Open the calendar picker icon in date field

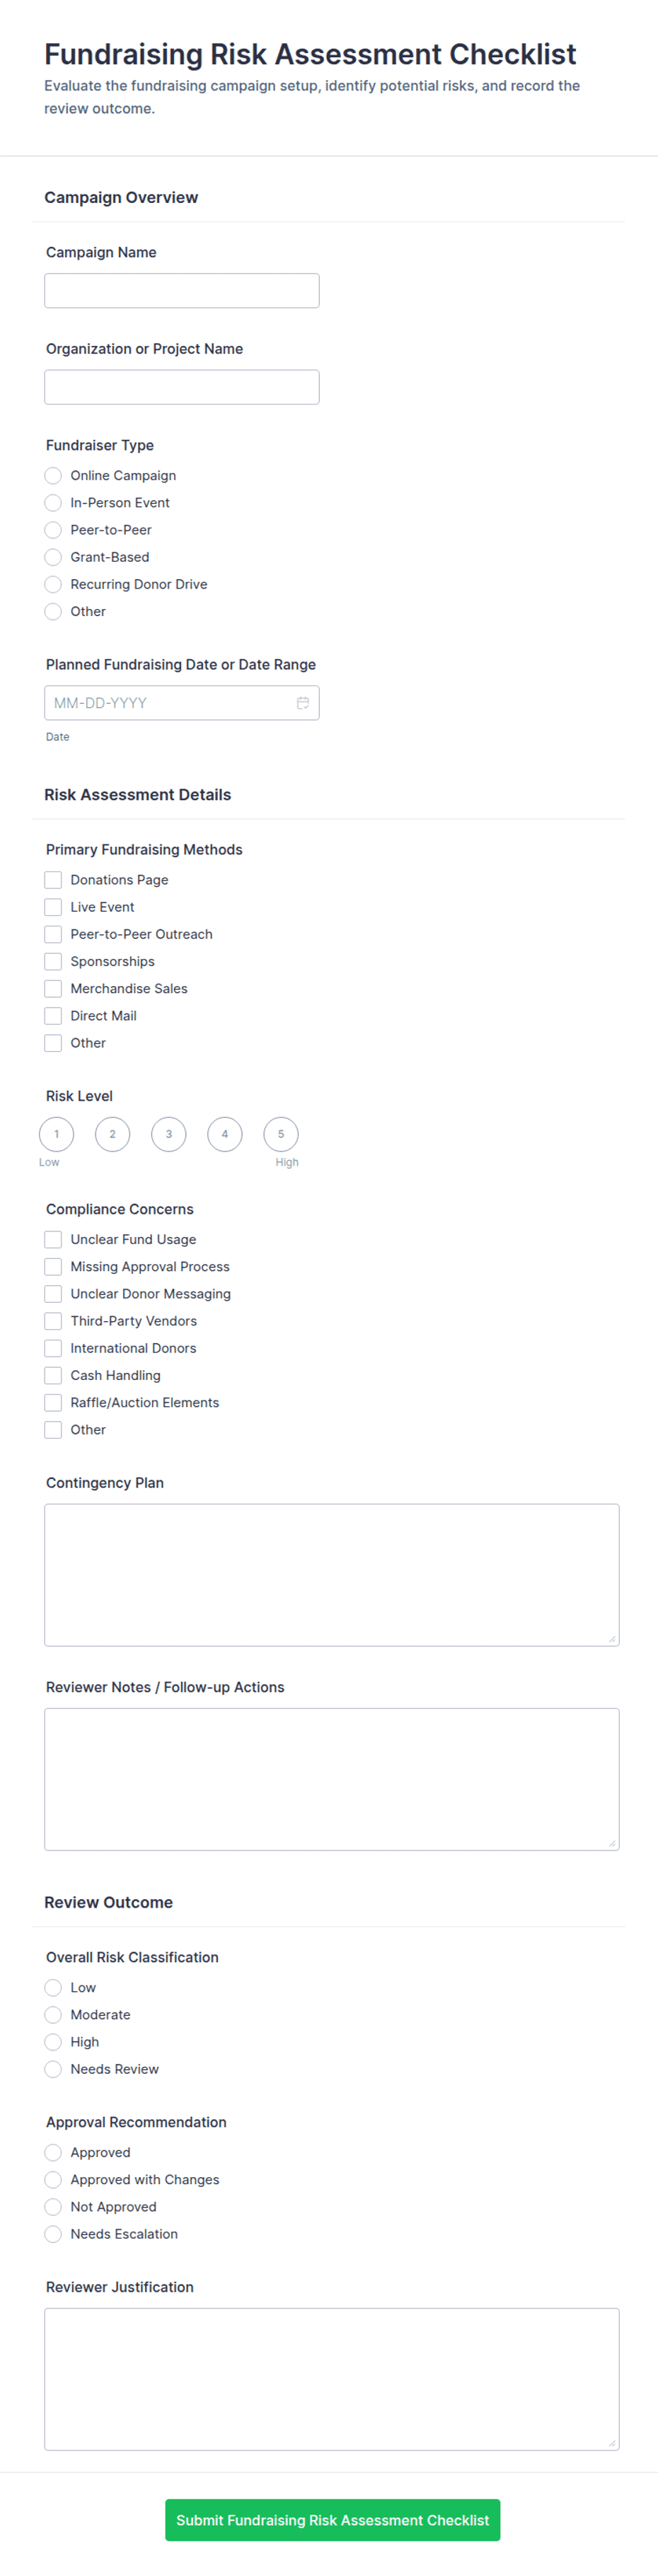[302, 703]
